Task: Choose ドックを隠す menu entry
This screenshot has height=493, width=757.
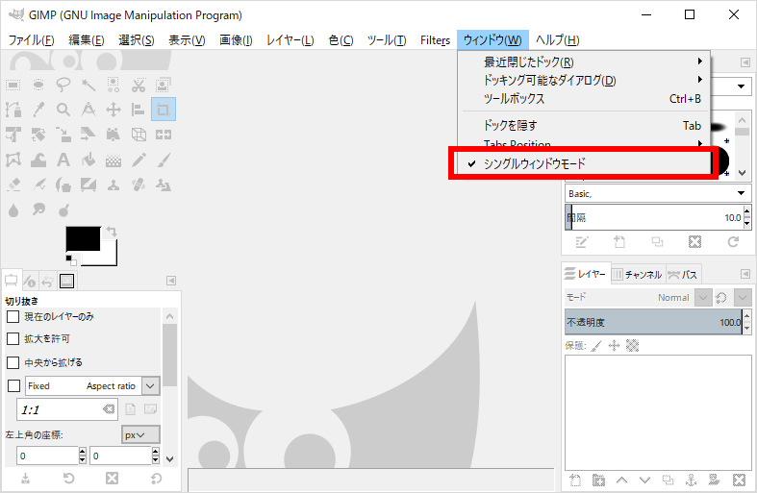Action: 584,126
